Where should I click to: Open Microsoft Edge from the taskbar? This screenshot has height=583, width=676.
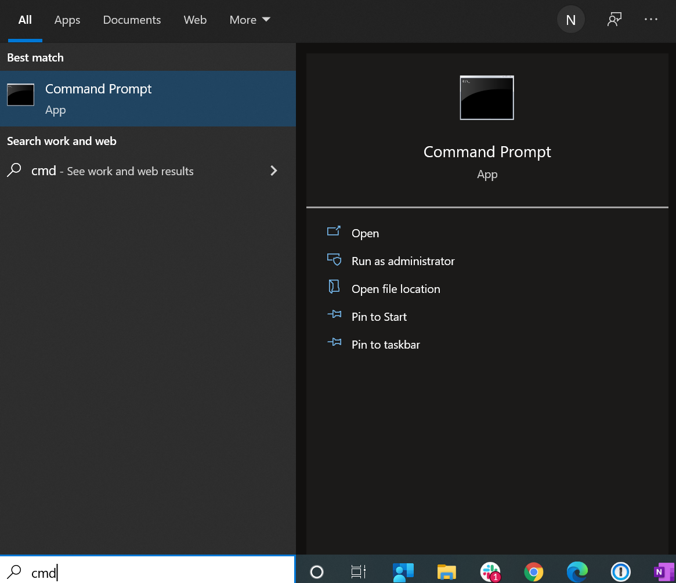point(577,571)
